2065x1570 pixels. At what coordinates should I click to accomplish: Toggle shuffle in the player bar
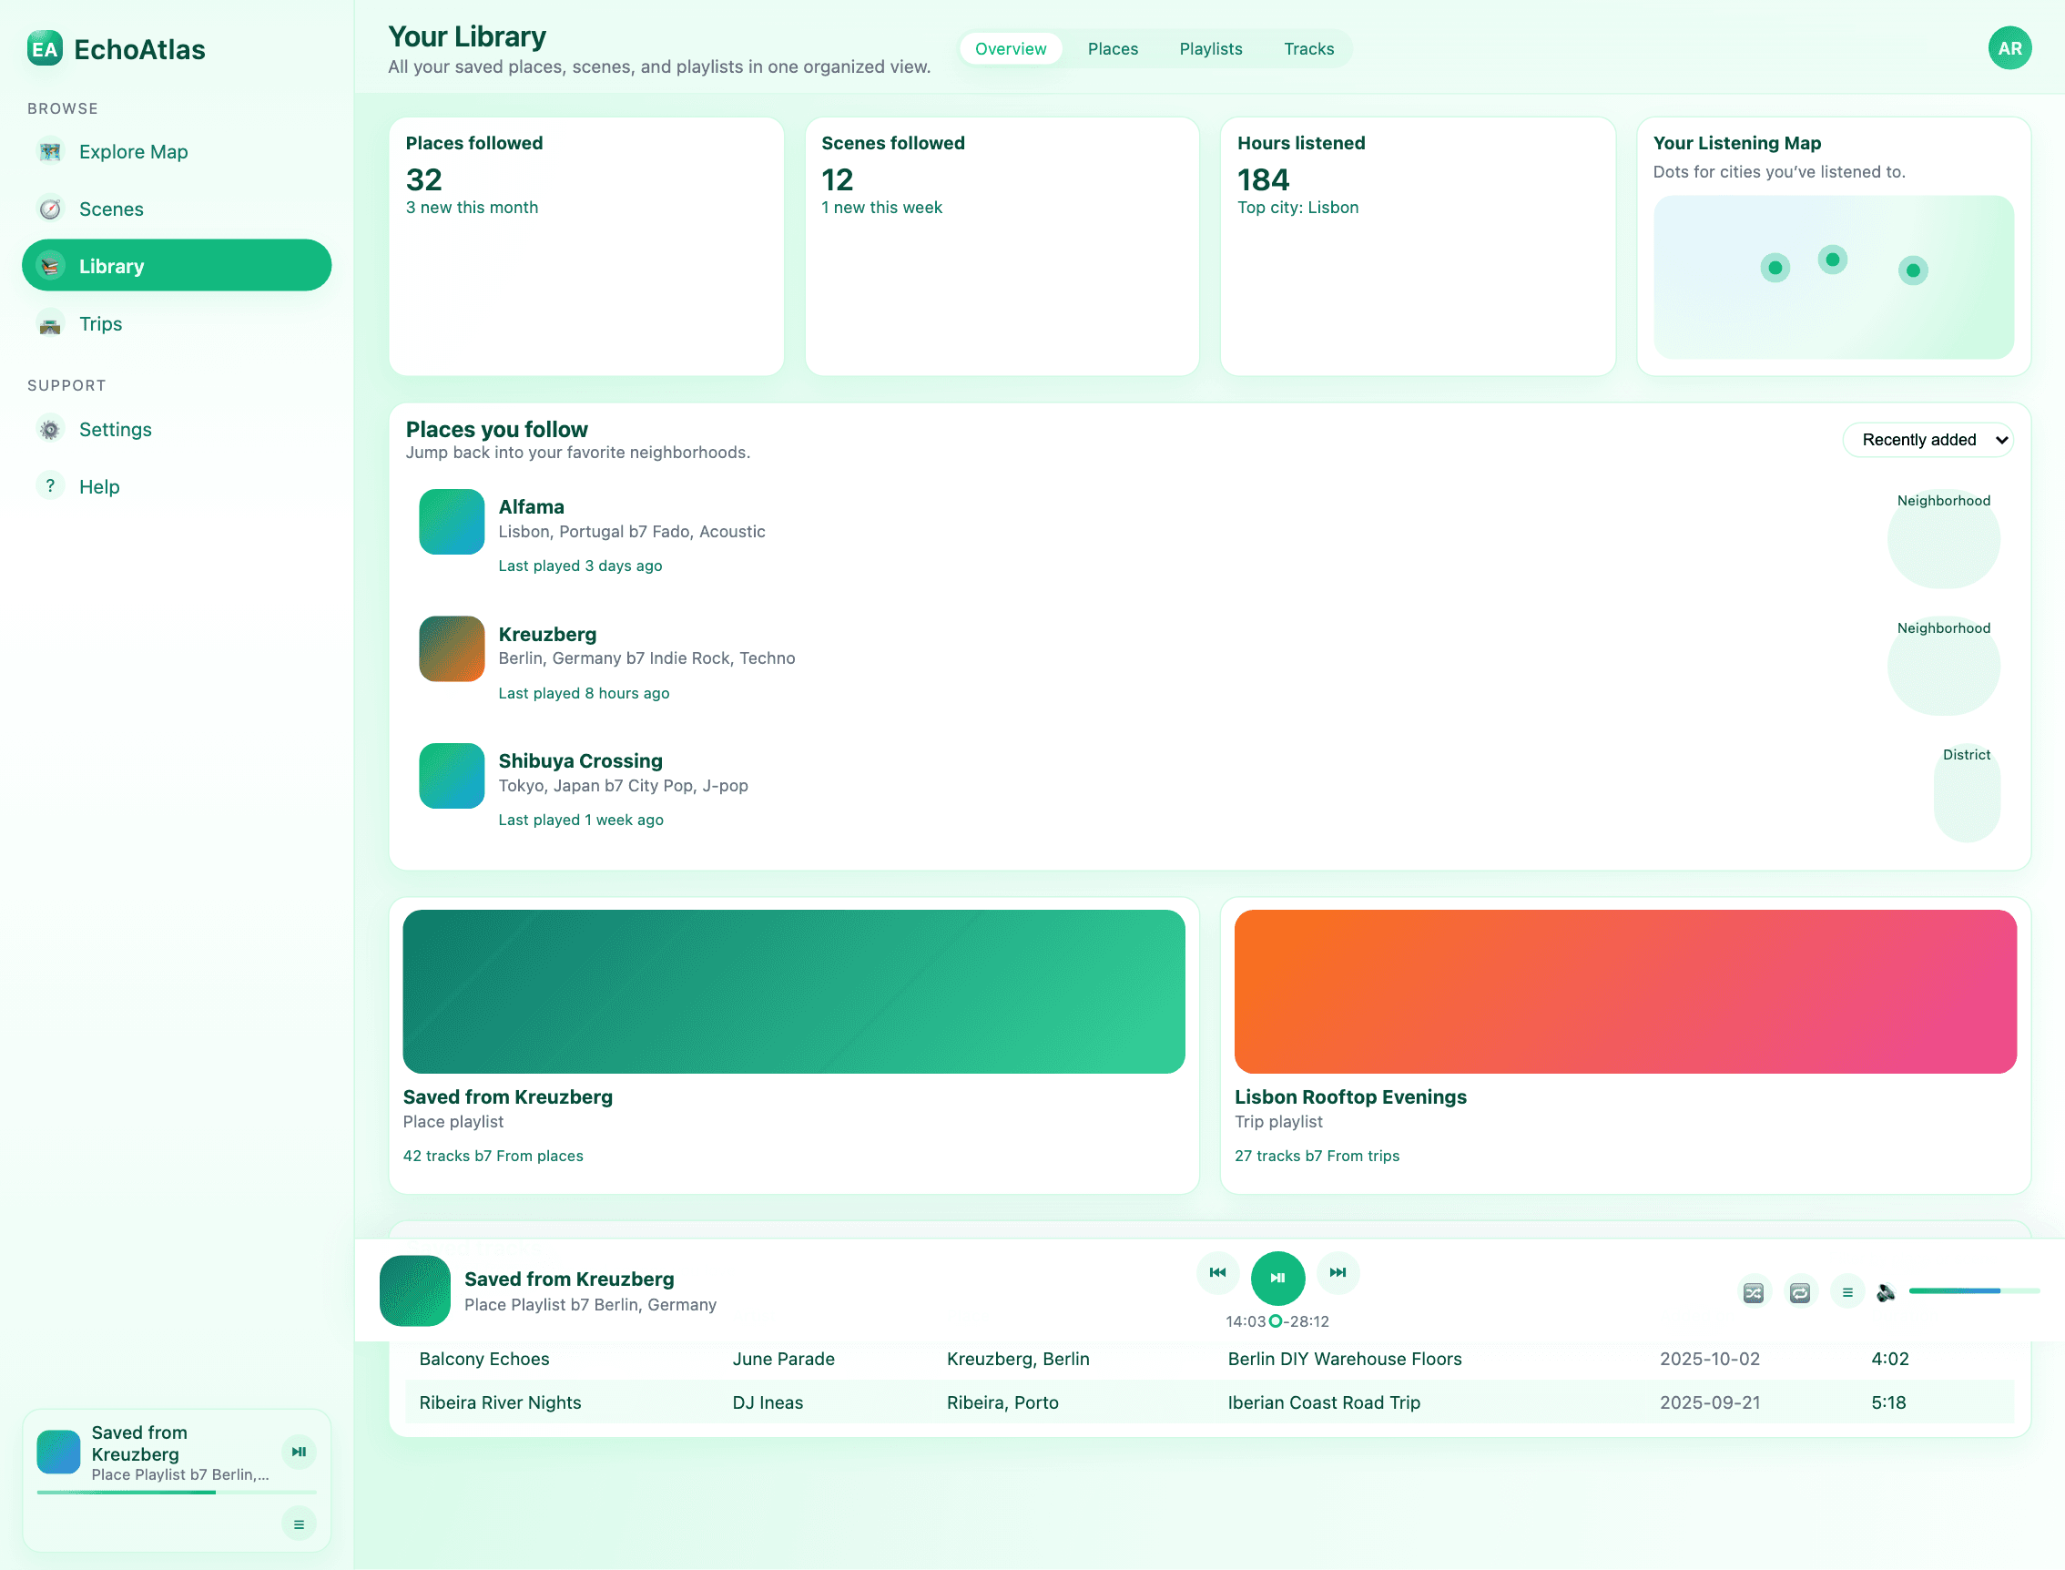click(x=1754, y=1293)
